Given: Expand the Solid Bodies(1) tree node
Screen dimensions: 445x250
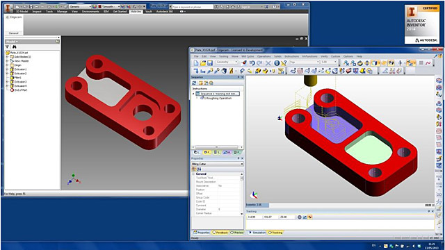Looking at the screenshot, I should point(7,57).
